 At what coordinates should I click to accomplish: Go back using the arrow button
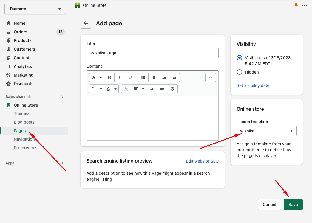pyautogui.click(x=86, y=23)
